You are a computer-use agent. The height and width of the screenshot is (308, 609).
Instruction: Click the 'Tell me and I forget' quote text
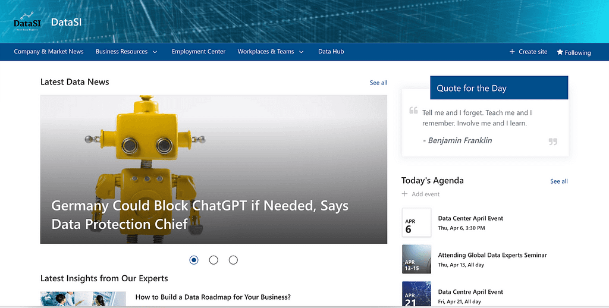[477, 118]
